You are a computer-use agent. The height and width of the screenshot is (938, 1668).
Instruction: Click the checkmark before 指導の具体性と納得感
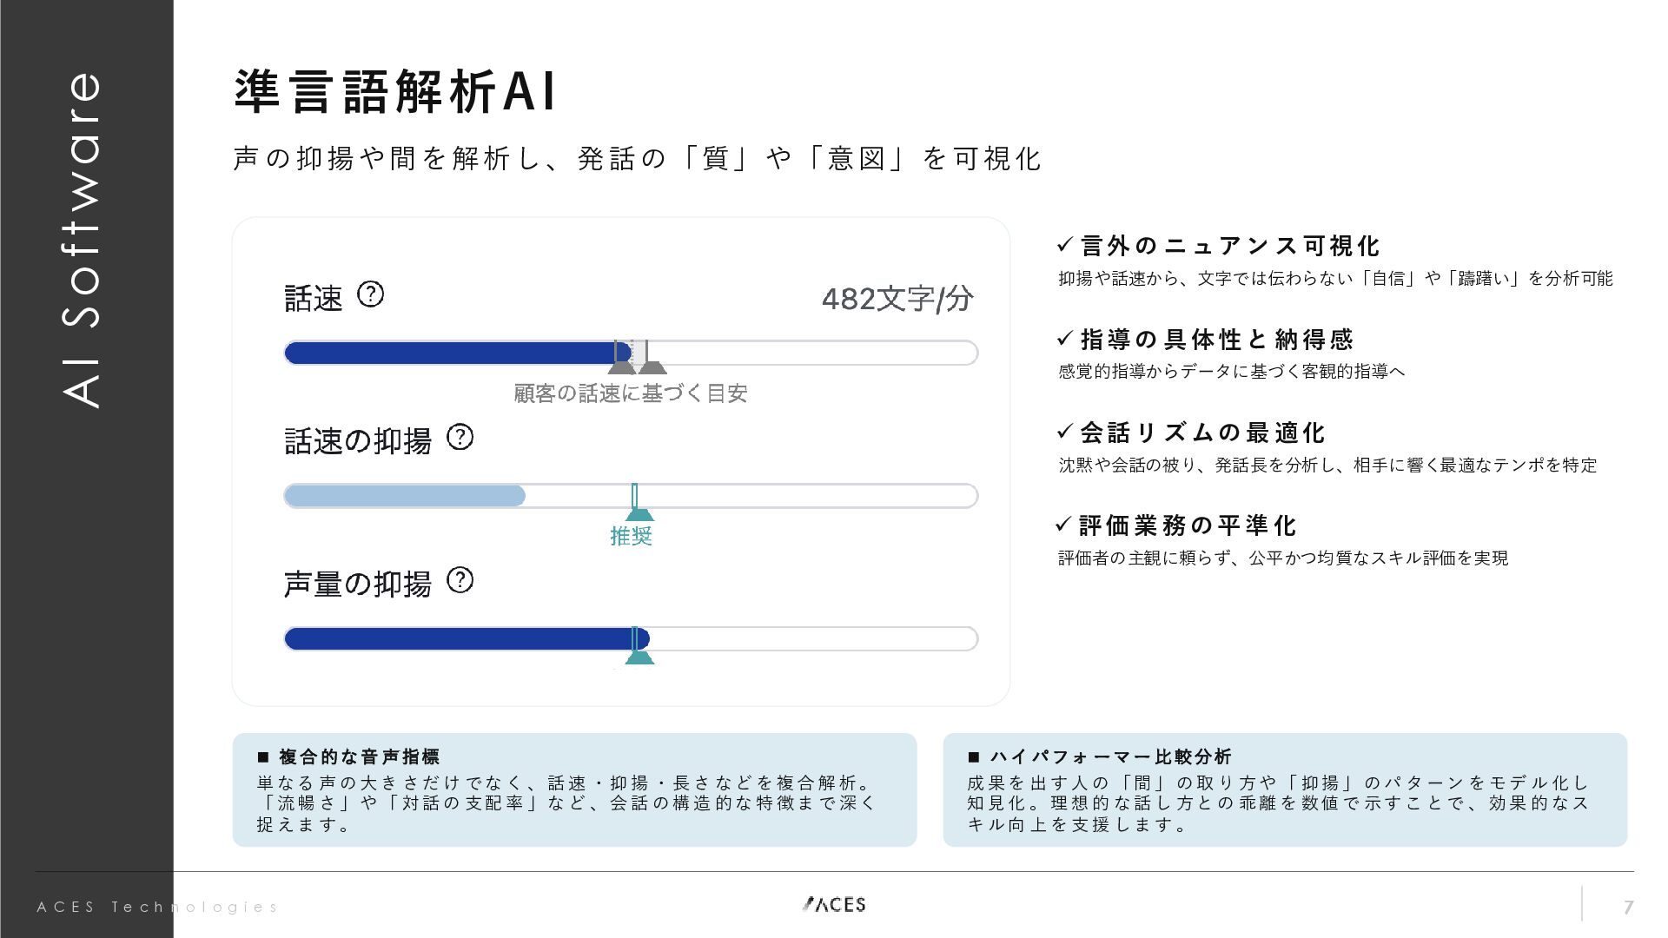click(x=1065, y=338)
